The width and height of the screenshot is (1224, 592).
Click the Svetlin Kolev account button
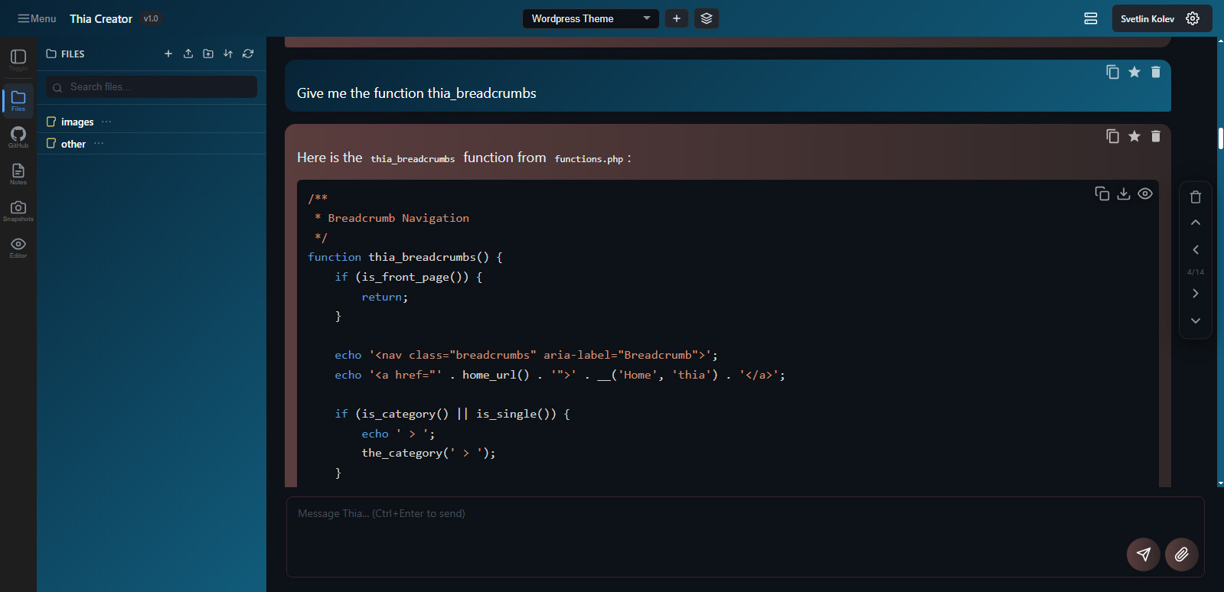click(x=1161, y=18)
